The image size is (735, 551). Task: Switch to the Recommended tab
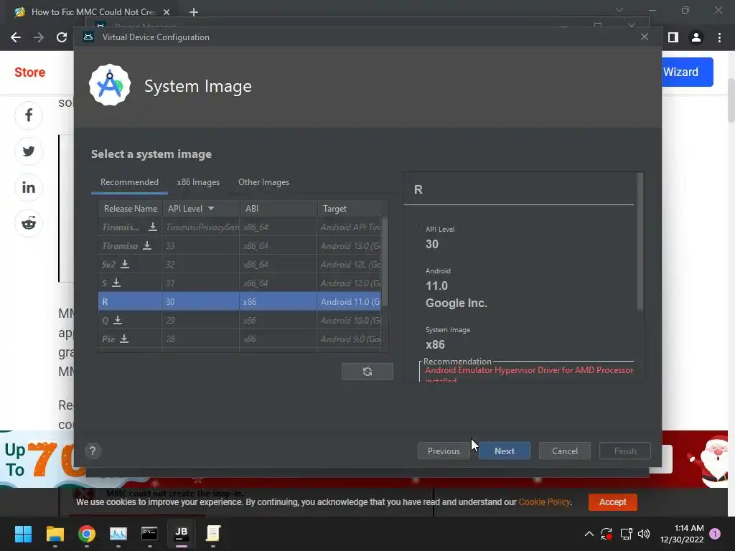coord(129,182)
